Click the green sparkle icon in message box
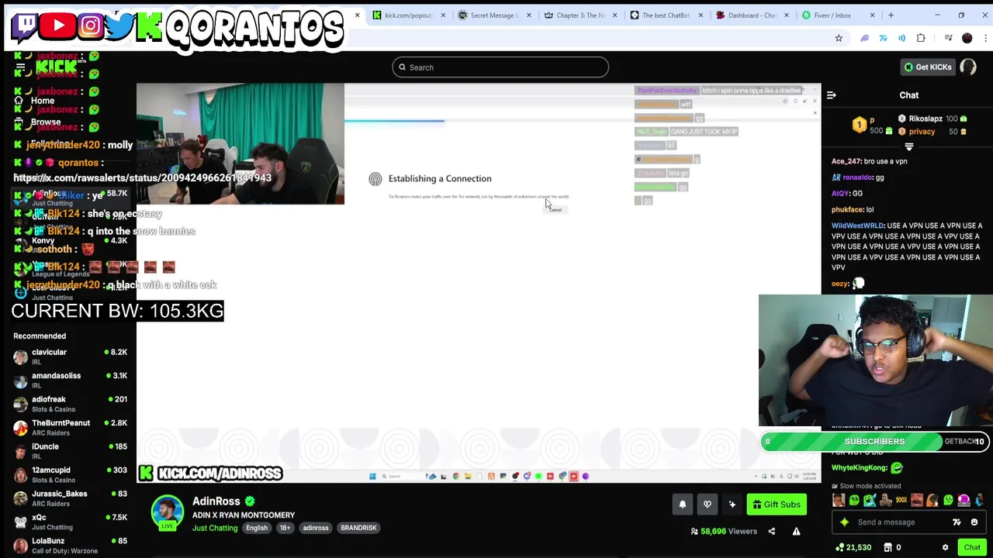 (x=845, y=522)
